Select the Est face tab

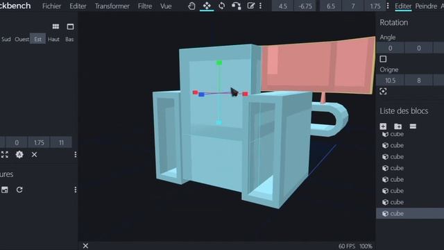click(x=37, y=39)
